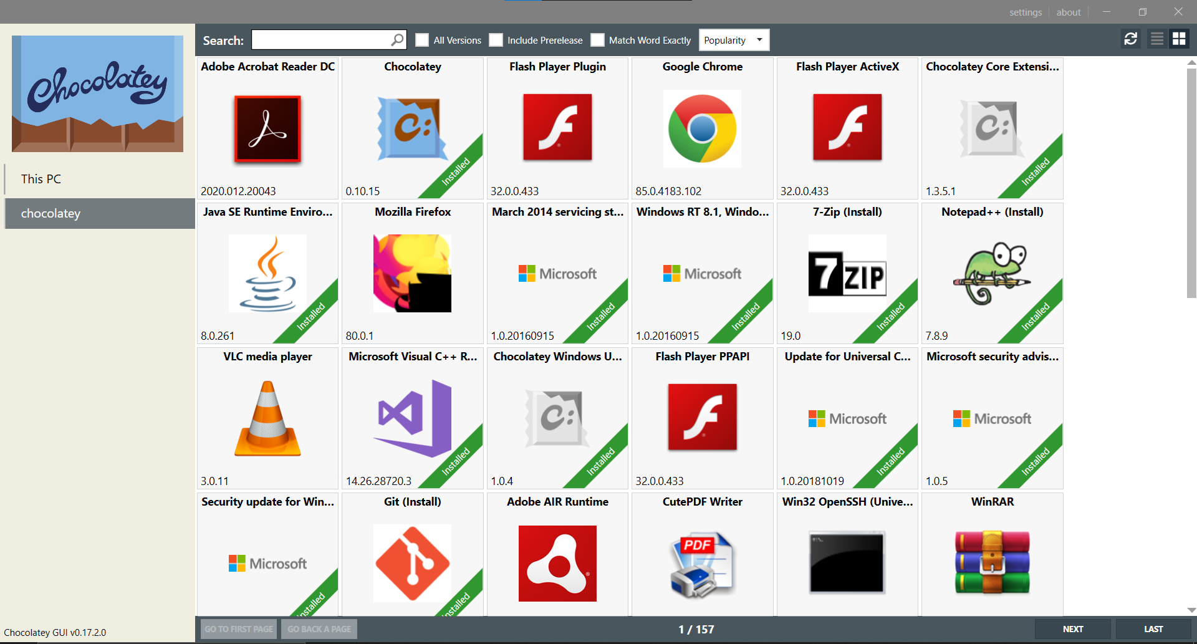Click version 3.0.11 text
The width and height of the screenshot is (1197, 644).
pyautogui.click(x=214, y=481)
